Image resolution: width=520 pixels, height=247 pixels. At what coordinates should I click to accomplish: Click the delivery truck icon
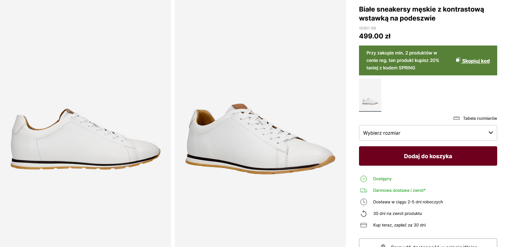(x=363, y=190)
